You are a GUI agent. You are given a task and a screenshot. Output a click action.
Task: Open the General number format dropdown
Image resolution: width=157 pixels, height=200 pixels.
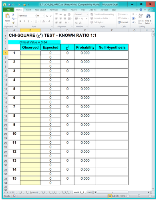click(87, 14)
